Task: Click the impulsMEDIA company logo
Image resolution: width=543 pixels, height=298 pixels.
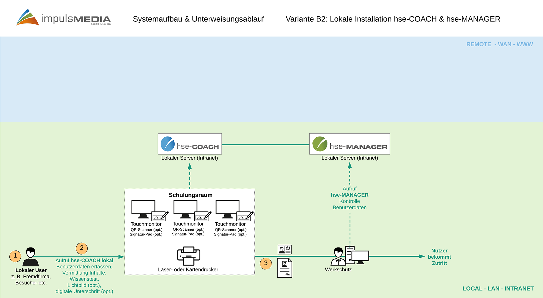Action: click(x=63, y=18)
